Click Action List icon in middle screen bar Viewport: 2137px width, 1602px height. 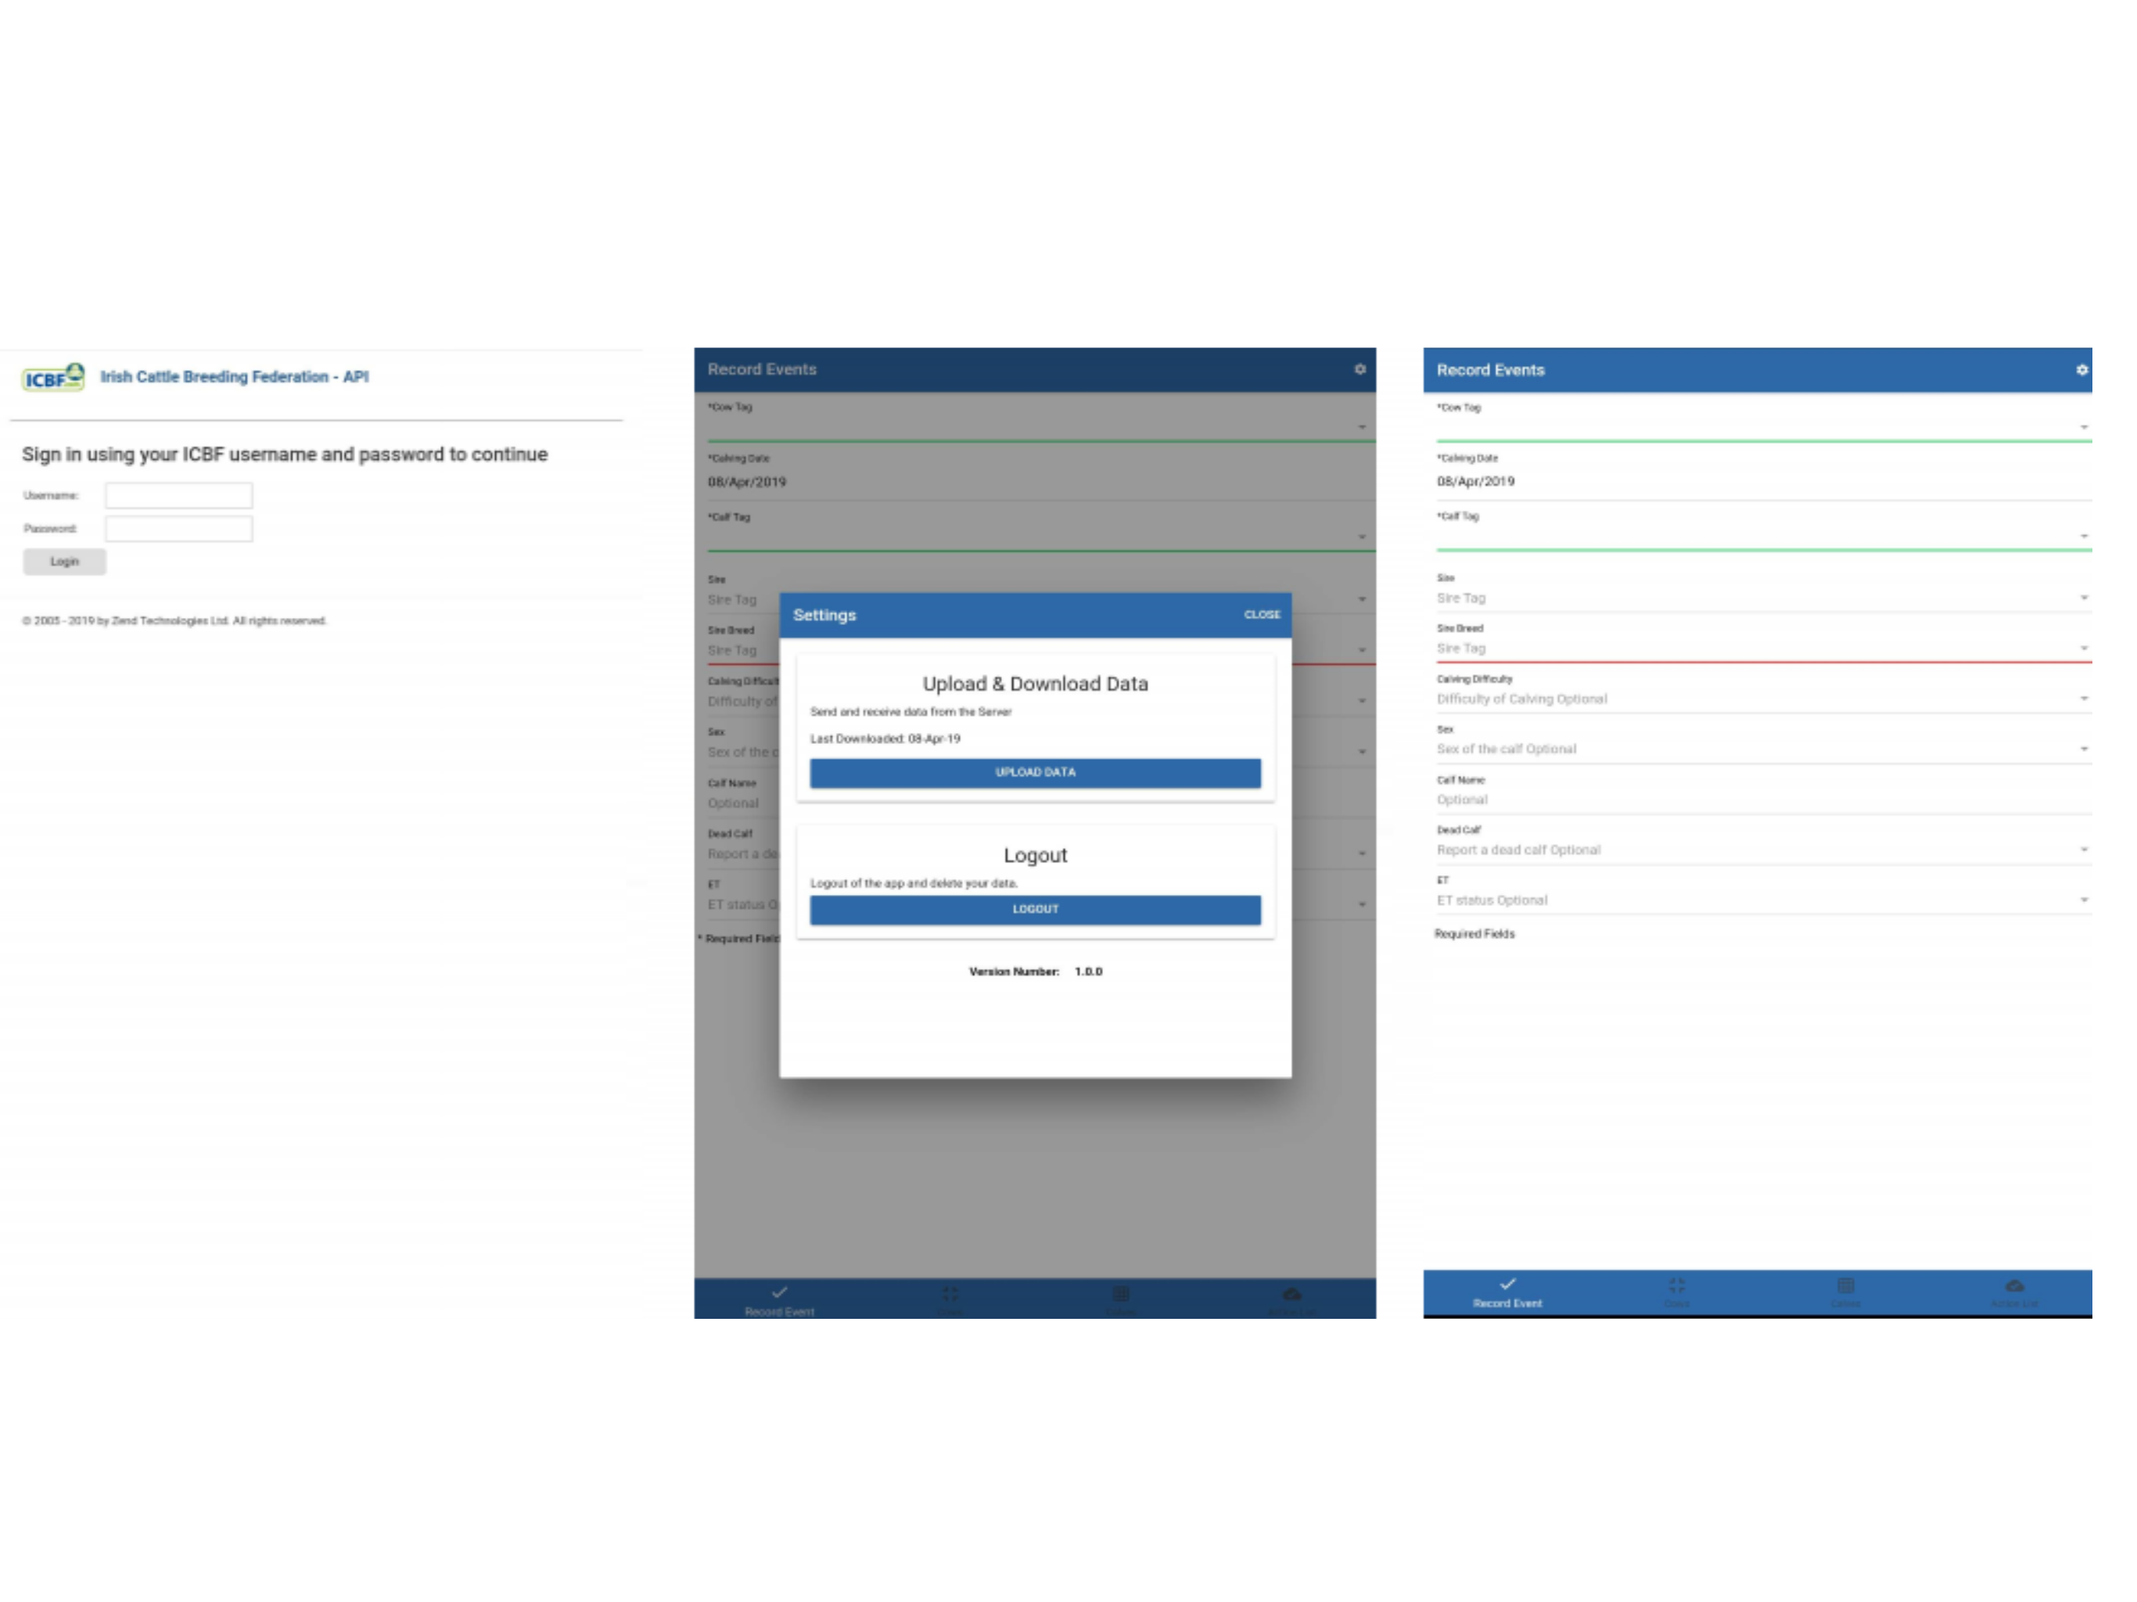(1291, 1294)
